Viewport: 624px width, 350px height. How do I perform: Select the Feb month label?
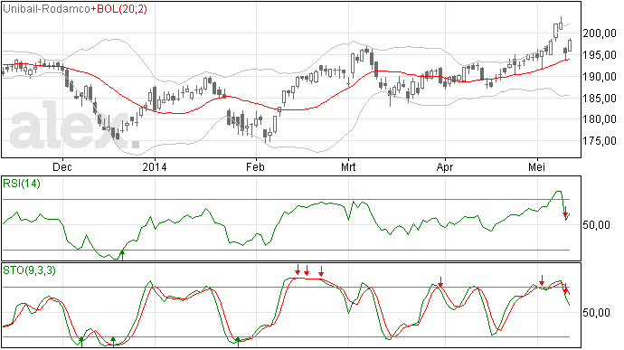pyautogui.click(x=255, y=166)
